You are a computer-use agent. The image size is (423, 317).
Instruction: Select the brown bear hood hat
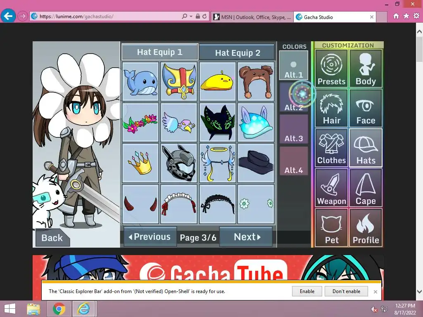256,81
